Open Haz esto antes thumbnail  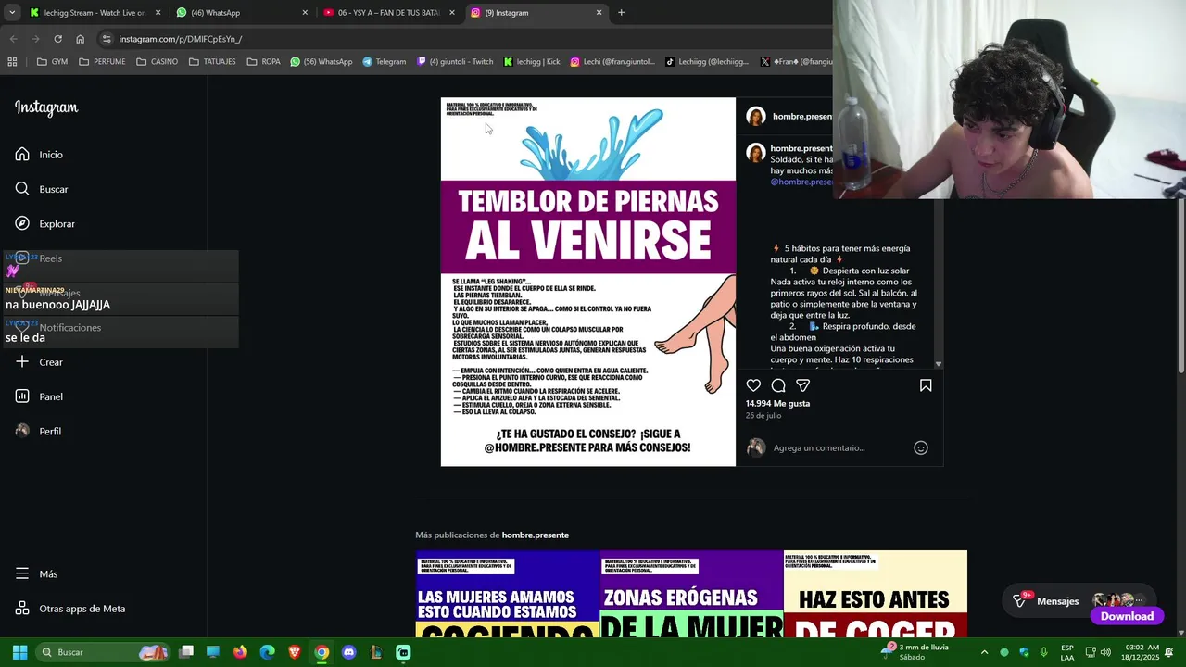(x=875, y=594)
